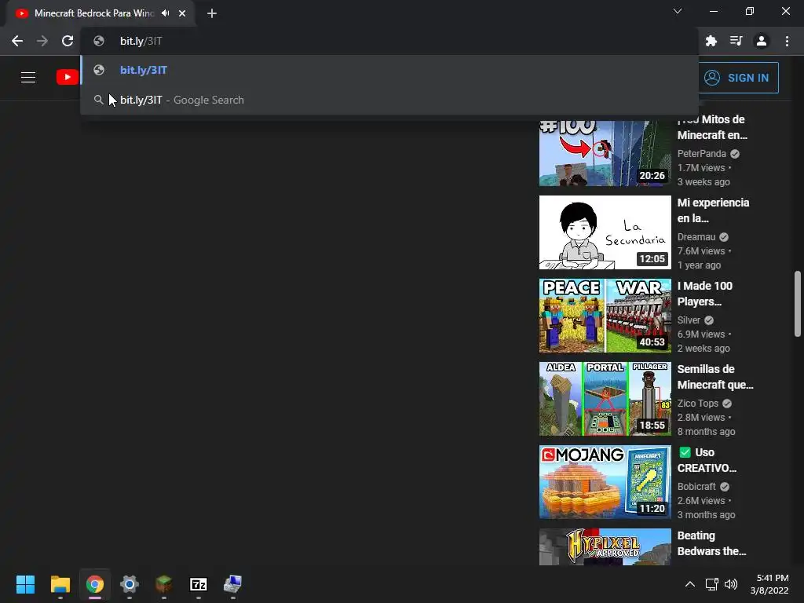804x603 pixels.
Task: Open 'Beating Bedwars the...' video title
Action: point(711,543)
